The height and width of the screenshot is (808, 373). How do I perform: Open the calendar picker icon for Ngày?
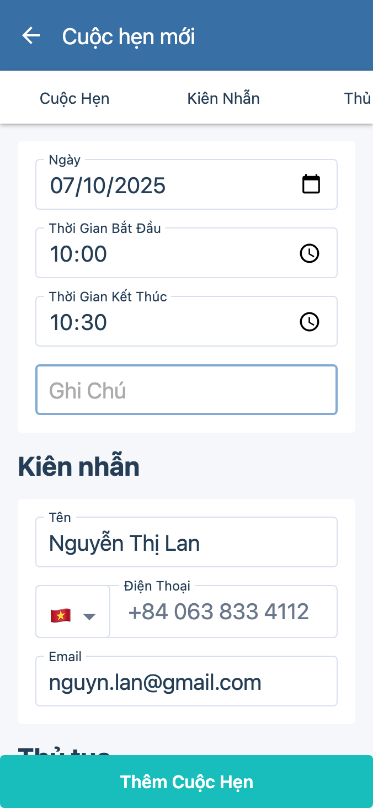coord(311,184)
